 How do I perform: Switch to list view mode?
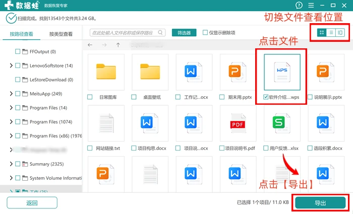(x=331, y=33)
